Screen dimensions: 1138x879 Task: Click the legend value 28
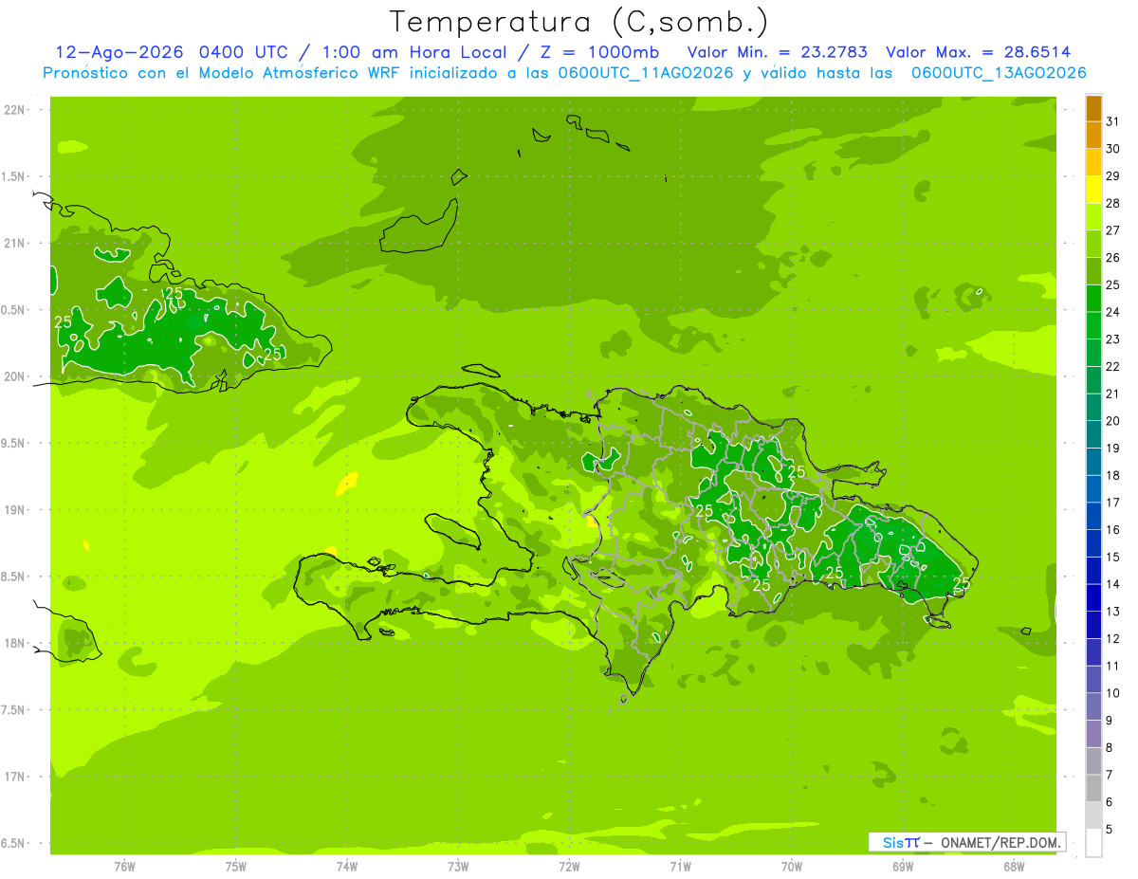click(1113, 203)
